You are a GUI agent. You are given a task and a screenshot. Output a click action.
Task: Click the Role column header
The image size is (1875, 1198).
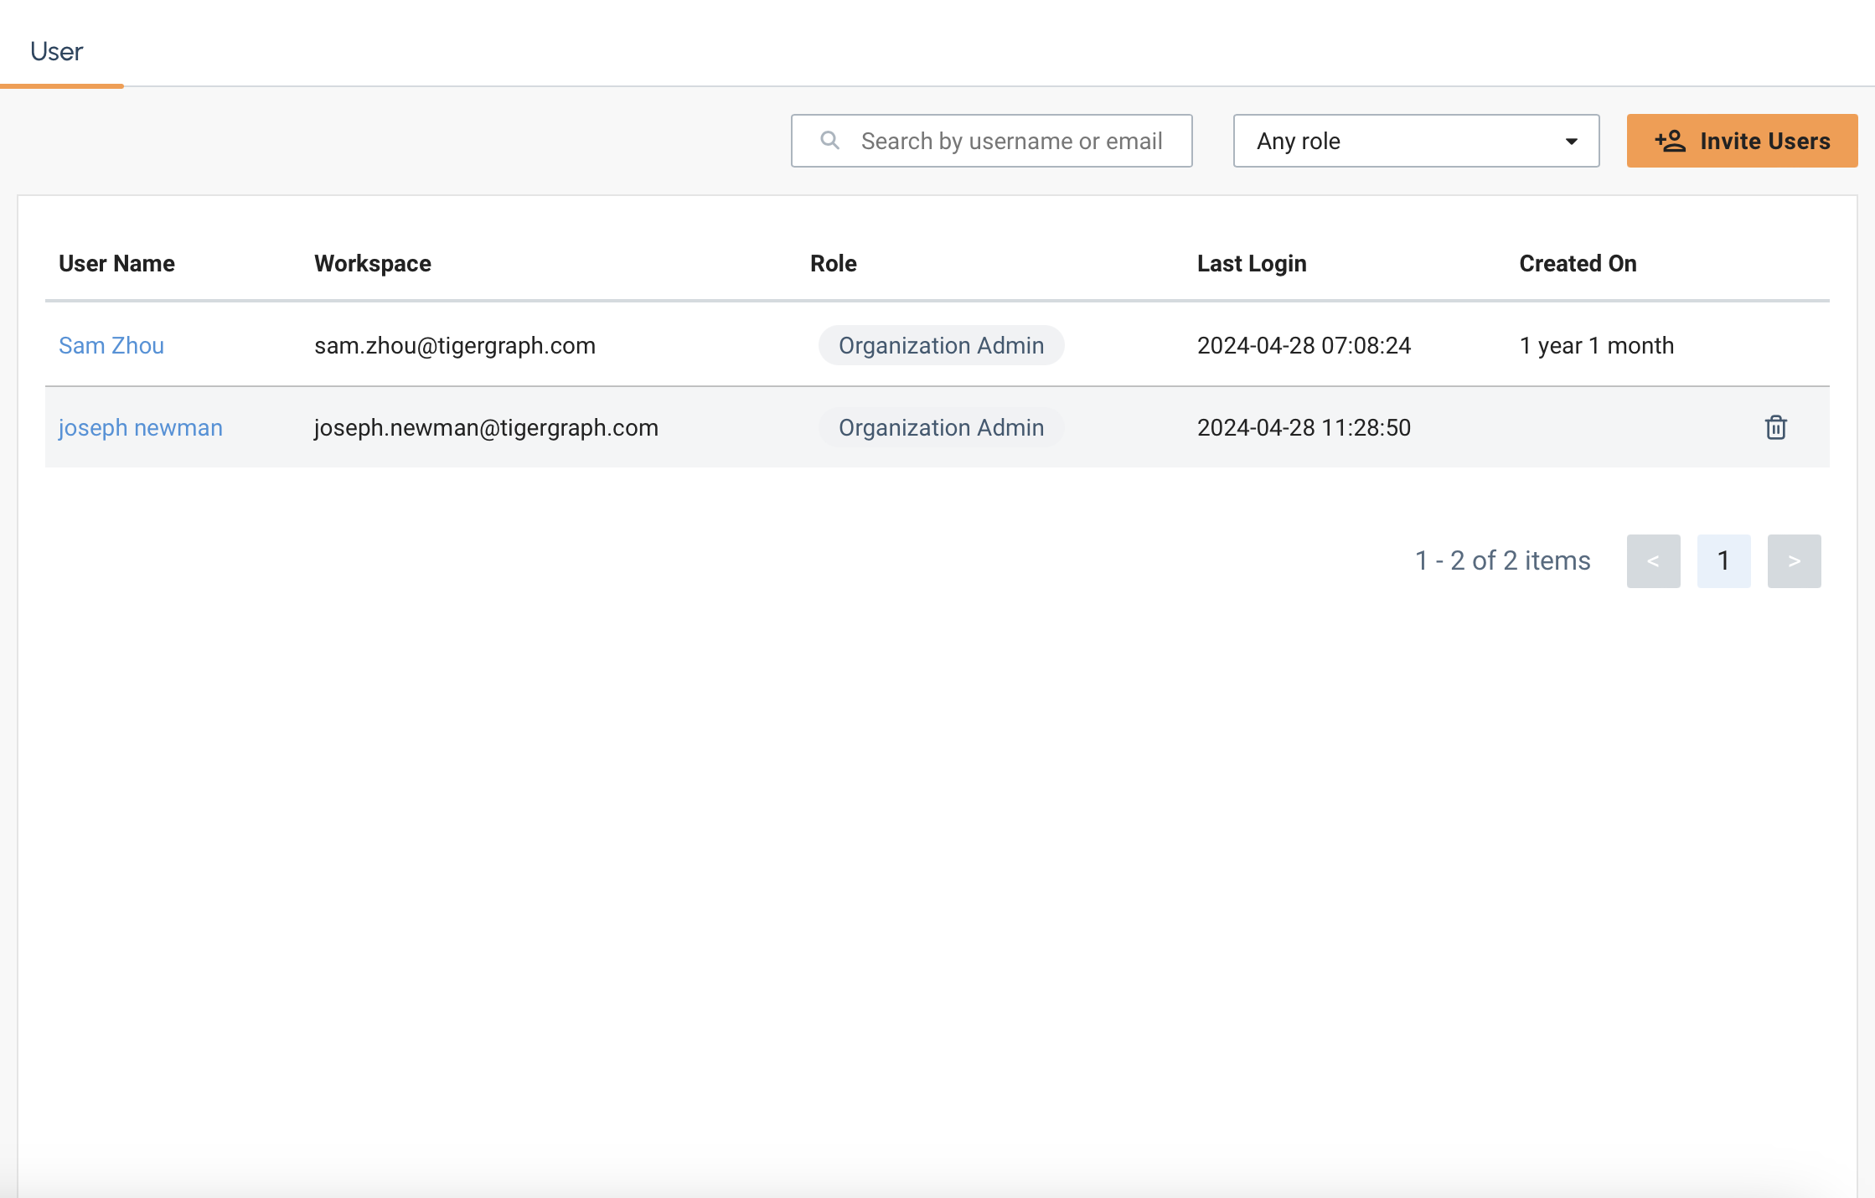[x=833, y=263]
